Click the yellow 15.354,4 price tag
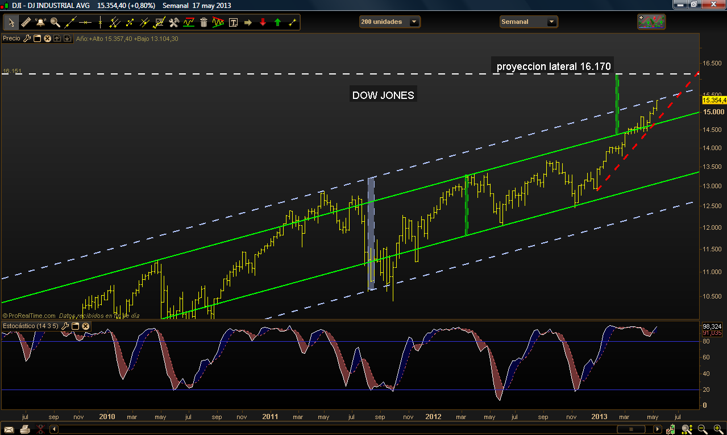 tap(714, 100)
